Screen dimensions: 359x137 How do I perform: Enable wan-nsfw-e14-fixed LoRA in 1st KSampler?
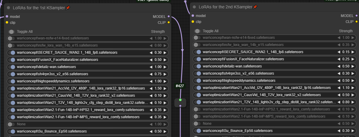(x=11, y=38)
